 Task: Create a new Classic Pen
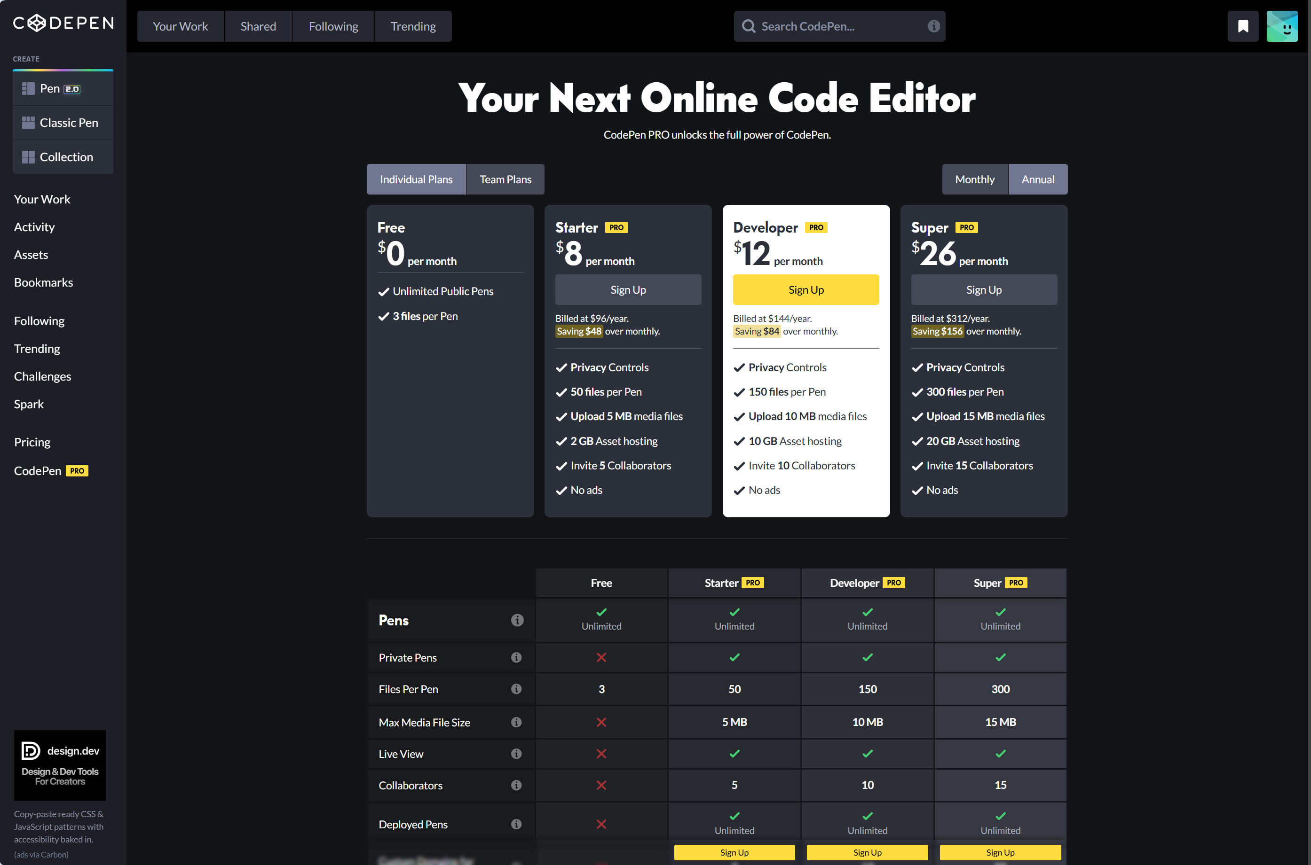click(x=63, y=123)
